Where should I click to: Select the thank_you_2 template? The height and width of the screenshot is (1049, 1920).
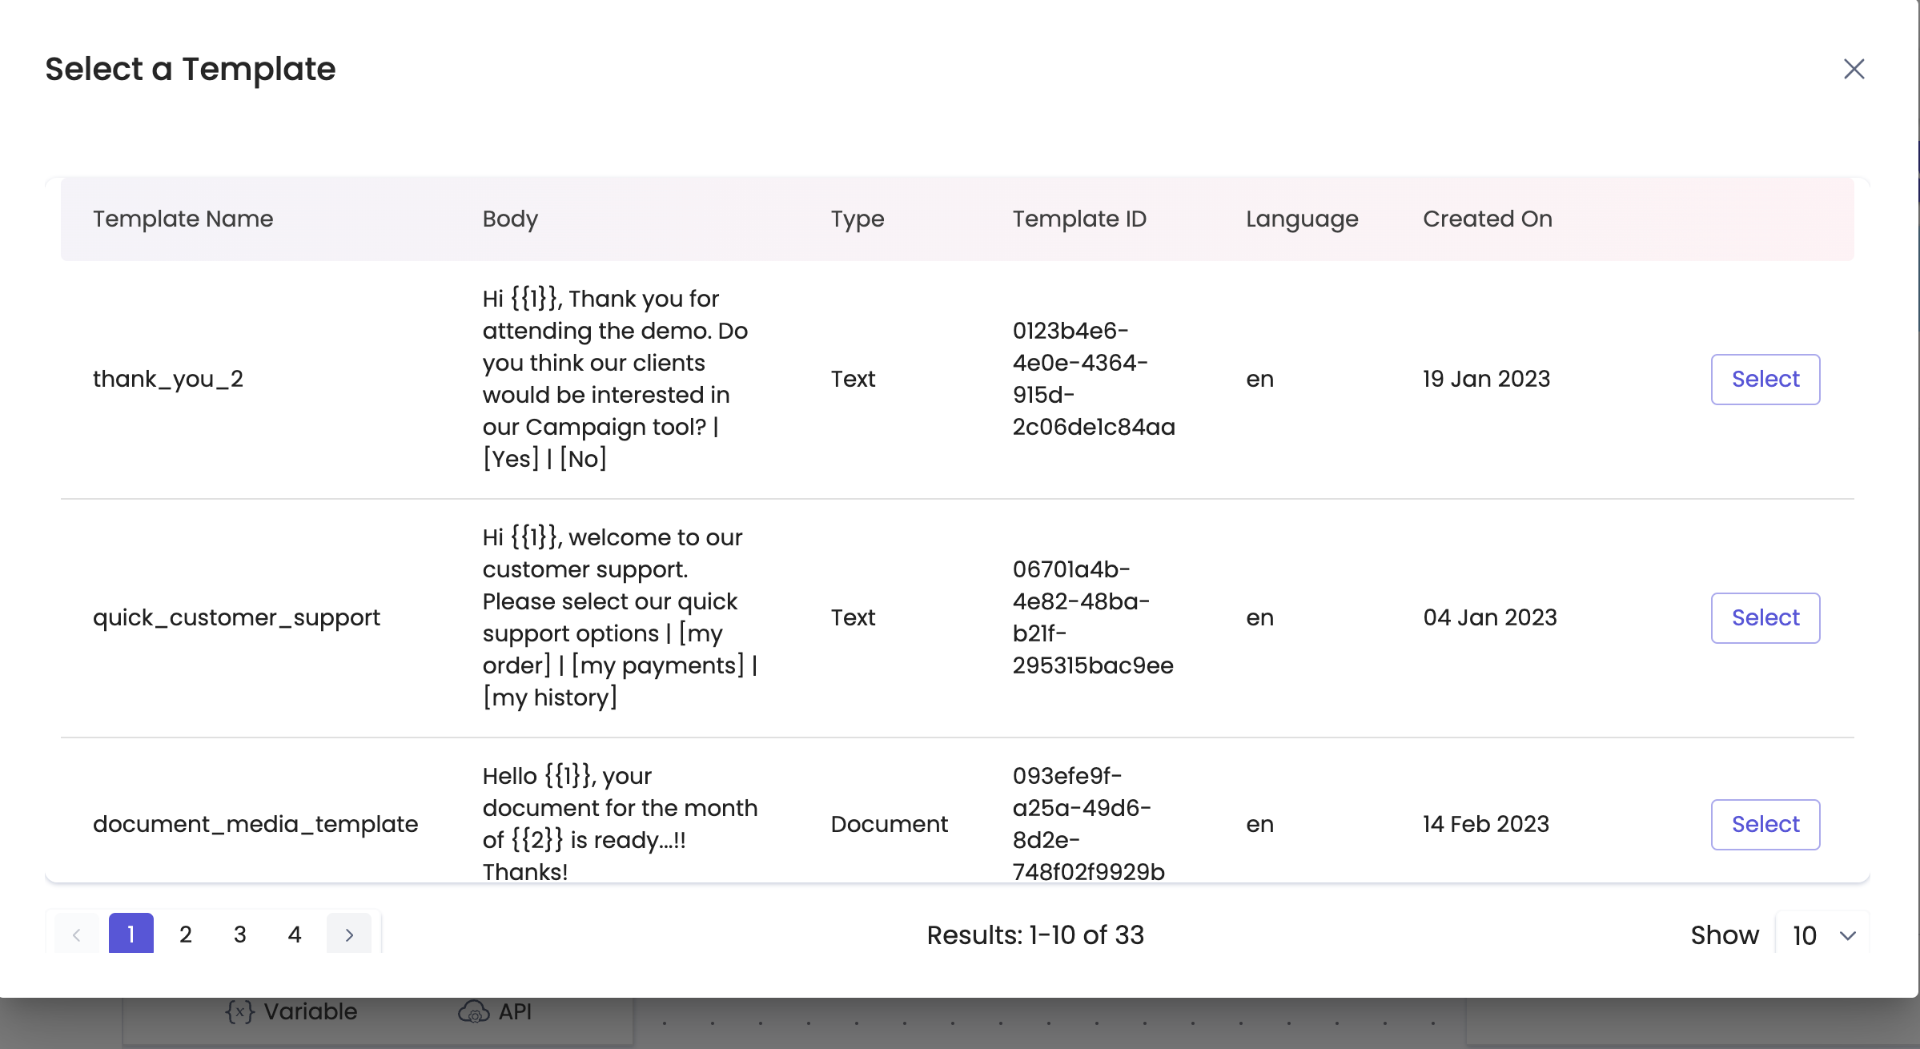pos(1765,380)
